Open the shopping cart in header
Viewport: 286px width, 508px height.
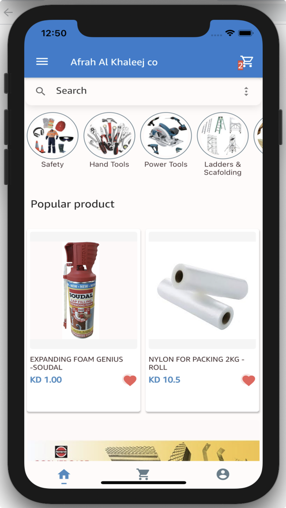pos(246,62)
